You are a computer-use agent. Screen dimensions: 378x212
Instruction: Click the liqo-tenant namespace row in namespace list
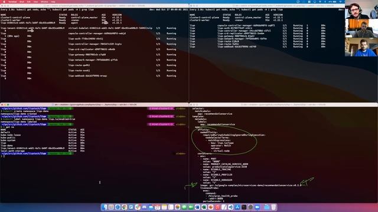pos(43,148)
